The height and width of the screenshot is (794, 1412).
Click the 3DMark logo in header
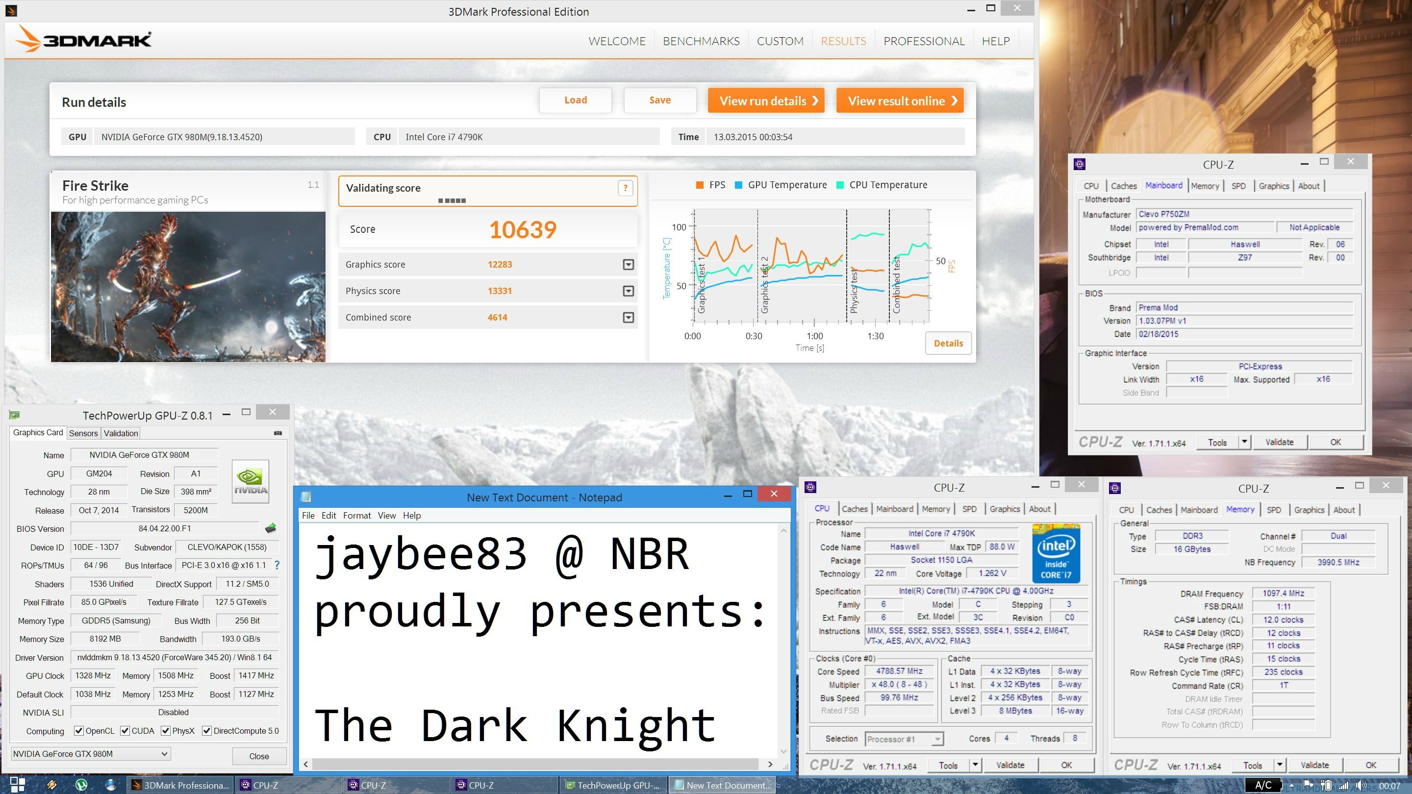pyautogui.click(x=82, y=39)
